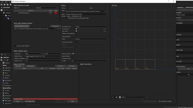Click the Size column header

pyautogui.click(x=42, y=68)
